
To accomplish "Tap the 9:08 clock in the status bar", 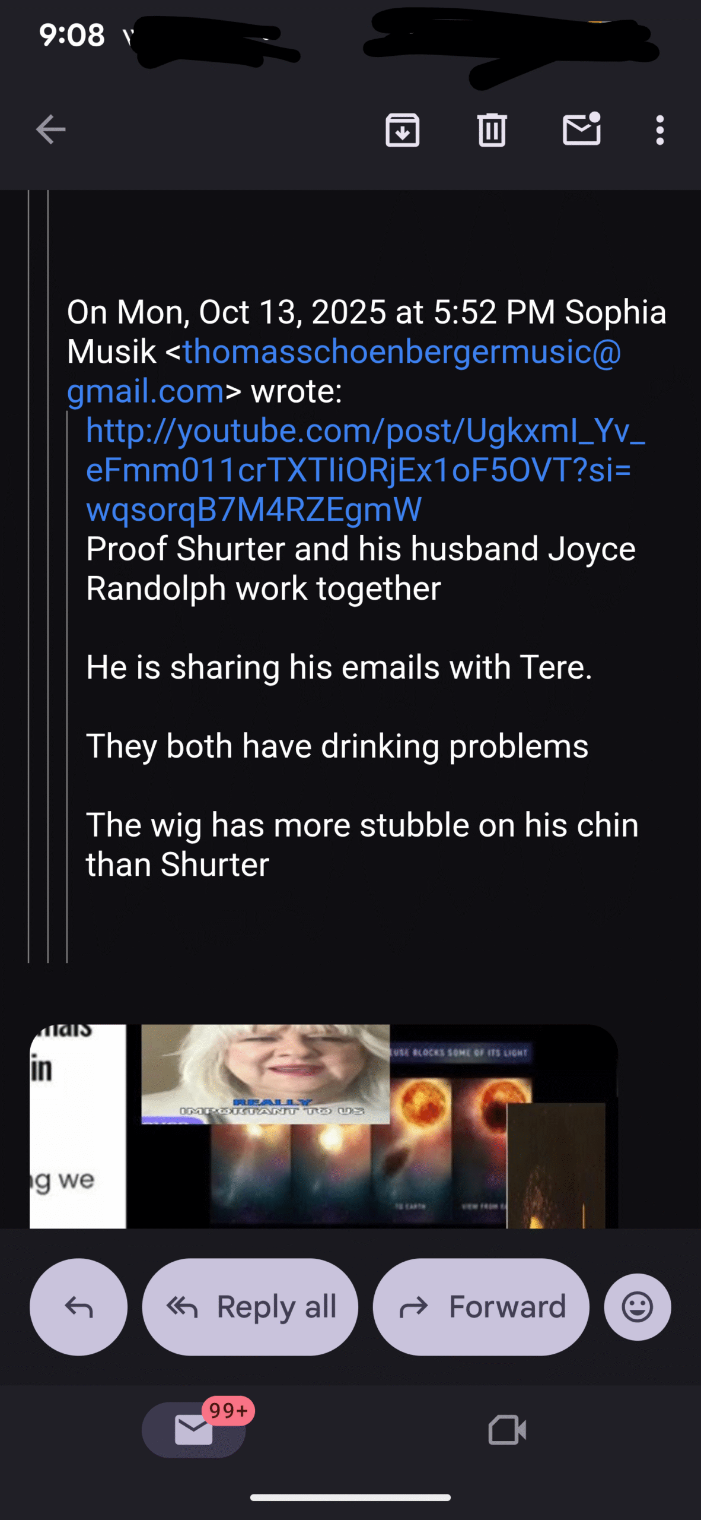I will 72,34.
